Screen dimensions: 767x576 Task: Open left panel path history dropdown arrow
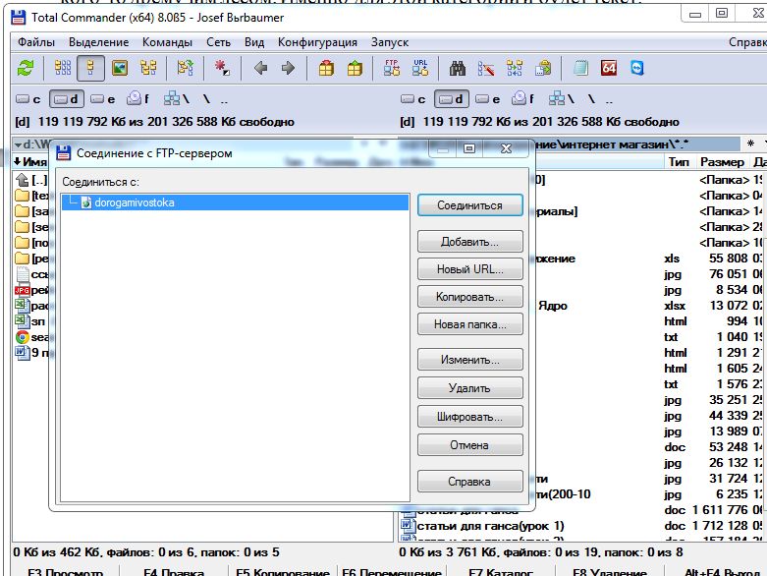coord(18,144)
